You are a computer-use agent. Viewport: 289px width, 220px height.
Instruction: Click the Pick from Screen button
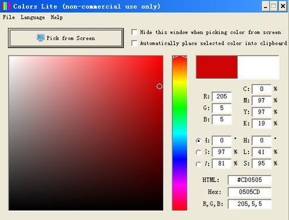pyautogui.click(x=66, y=38)
